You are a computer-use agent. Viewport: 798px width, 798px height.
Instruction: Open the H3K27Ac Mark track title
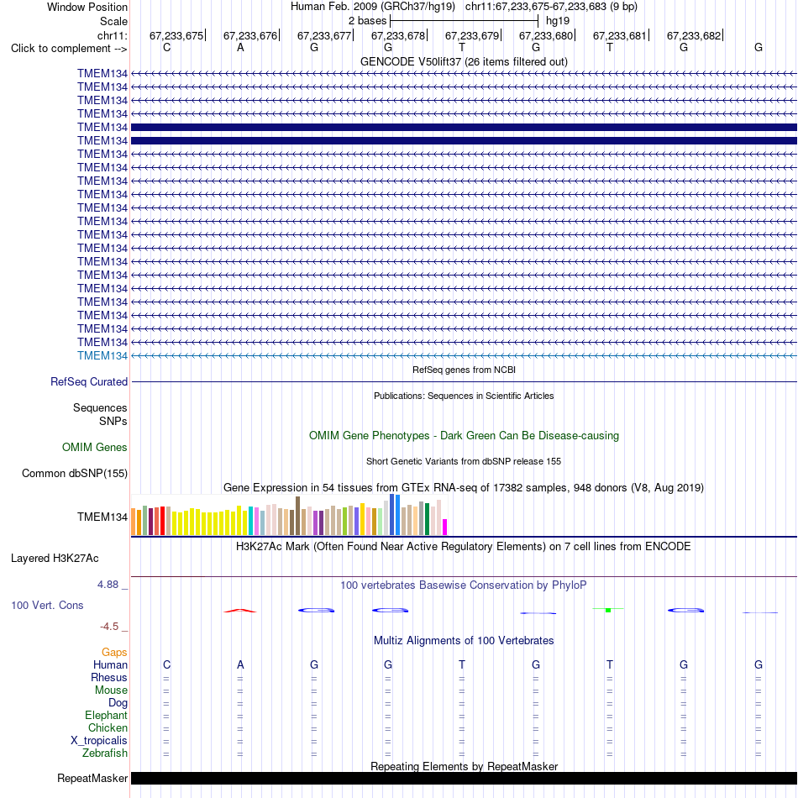point(464,547)
